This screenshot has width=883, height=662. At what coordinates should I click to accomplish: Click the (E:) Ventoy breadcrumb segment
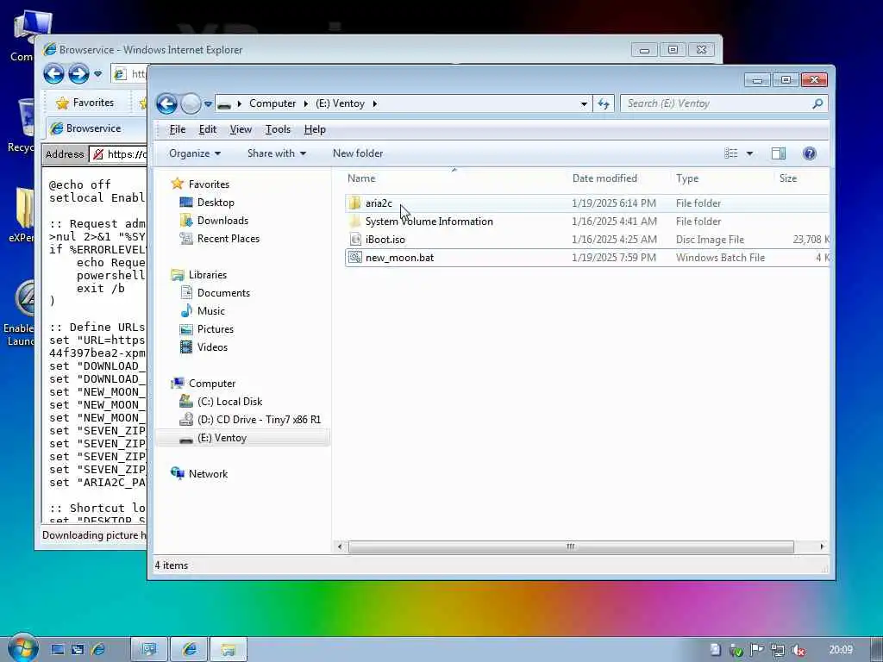(340, 103)
